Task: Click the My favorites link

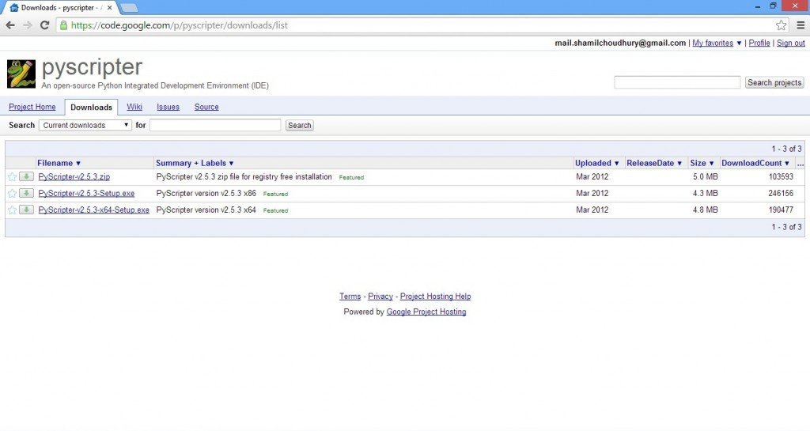Action: point(713,43)
